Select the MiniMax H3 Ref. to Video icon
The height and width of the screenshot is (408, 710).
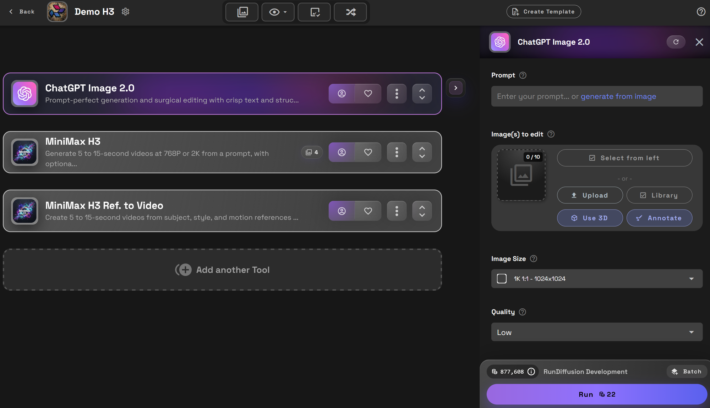point(24,211)
